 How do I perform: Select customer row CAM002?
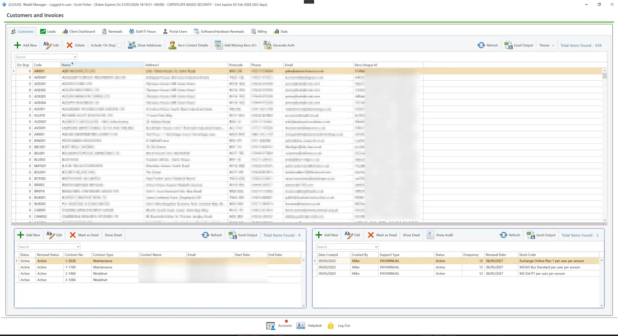pos(307,217)
